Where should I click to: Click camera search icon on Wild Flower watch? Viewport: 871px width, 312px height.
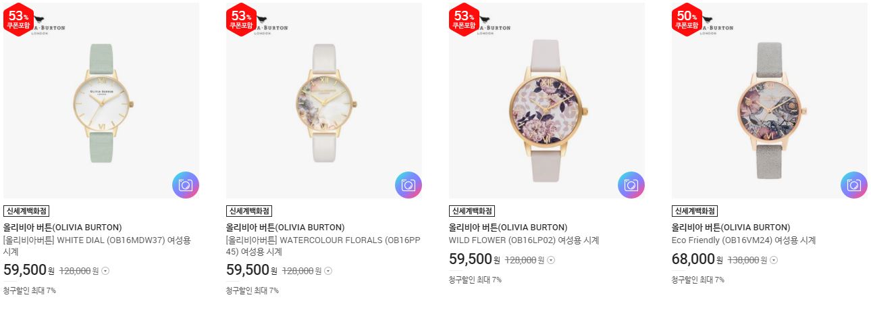[x=631, y=185]
